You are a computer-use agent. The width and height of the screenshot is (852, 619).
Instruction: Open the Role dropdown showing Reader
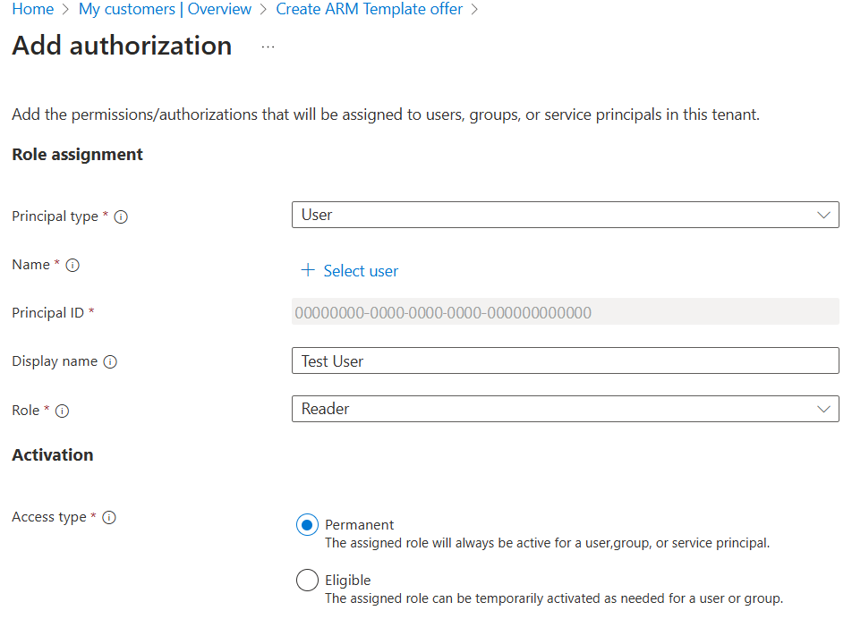[565, 409]
